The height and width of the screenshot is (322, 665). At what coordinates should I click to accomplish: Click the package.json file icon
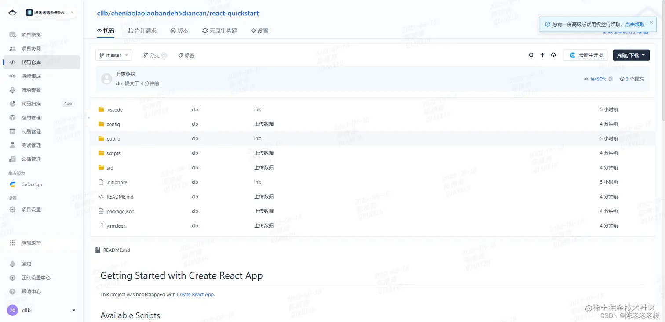[101, 211]
